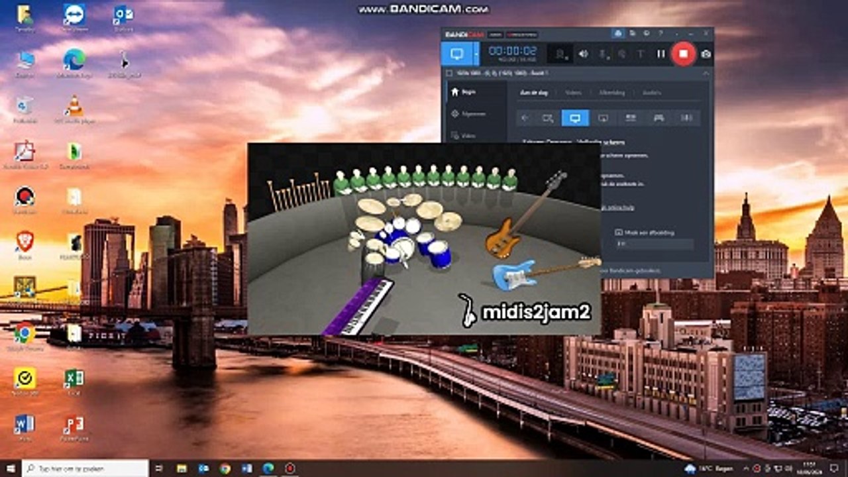Stop the Bandicam recording with the red button
The height and width of the screenshot is (477, 848).
point(683,54)
